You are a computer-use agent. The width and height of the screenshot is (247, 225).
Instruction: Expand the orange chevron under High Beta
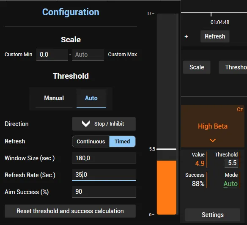point(213,140)
